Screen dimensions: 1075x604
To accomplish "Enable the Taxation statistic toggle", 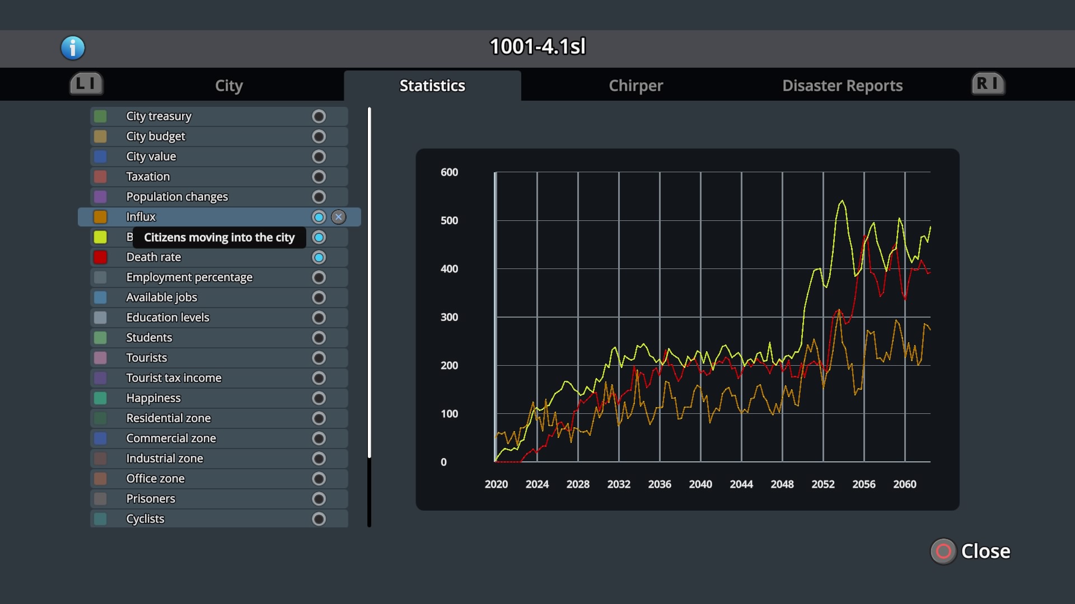I will point(319,177).
